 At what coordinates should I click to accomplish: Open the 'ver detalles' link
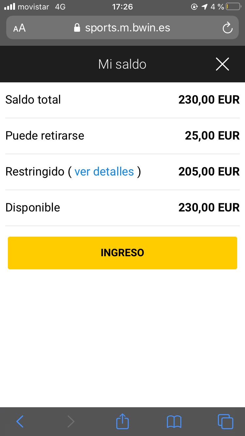click(104, 172)
